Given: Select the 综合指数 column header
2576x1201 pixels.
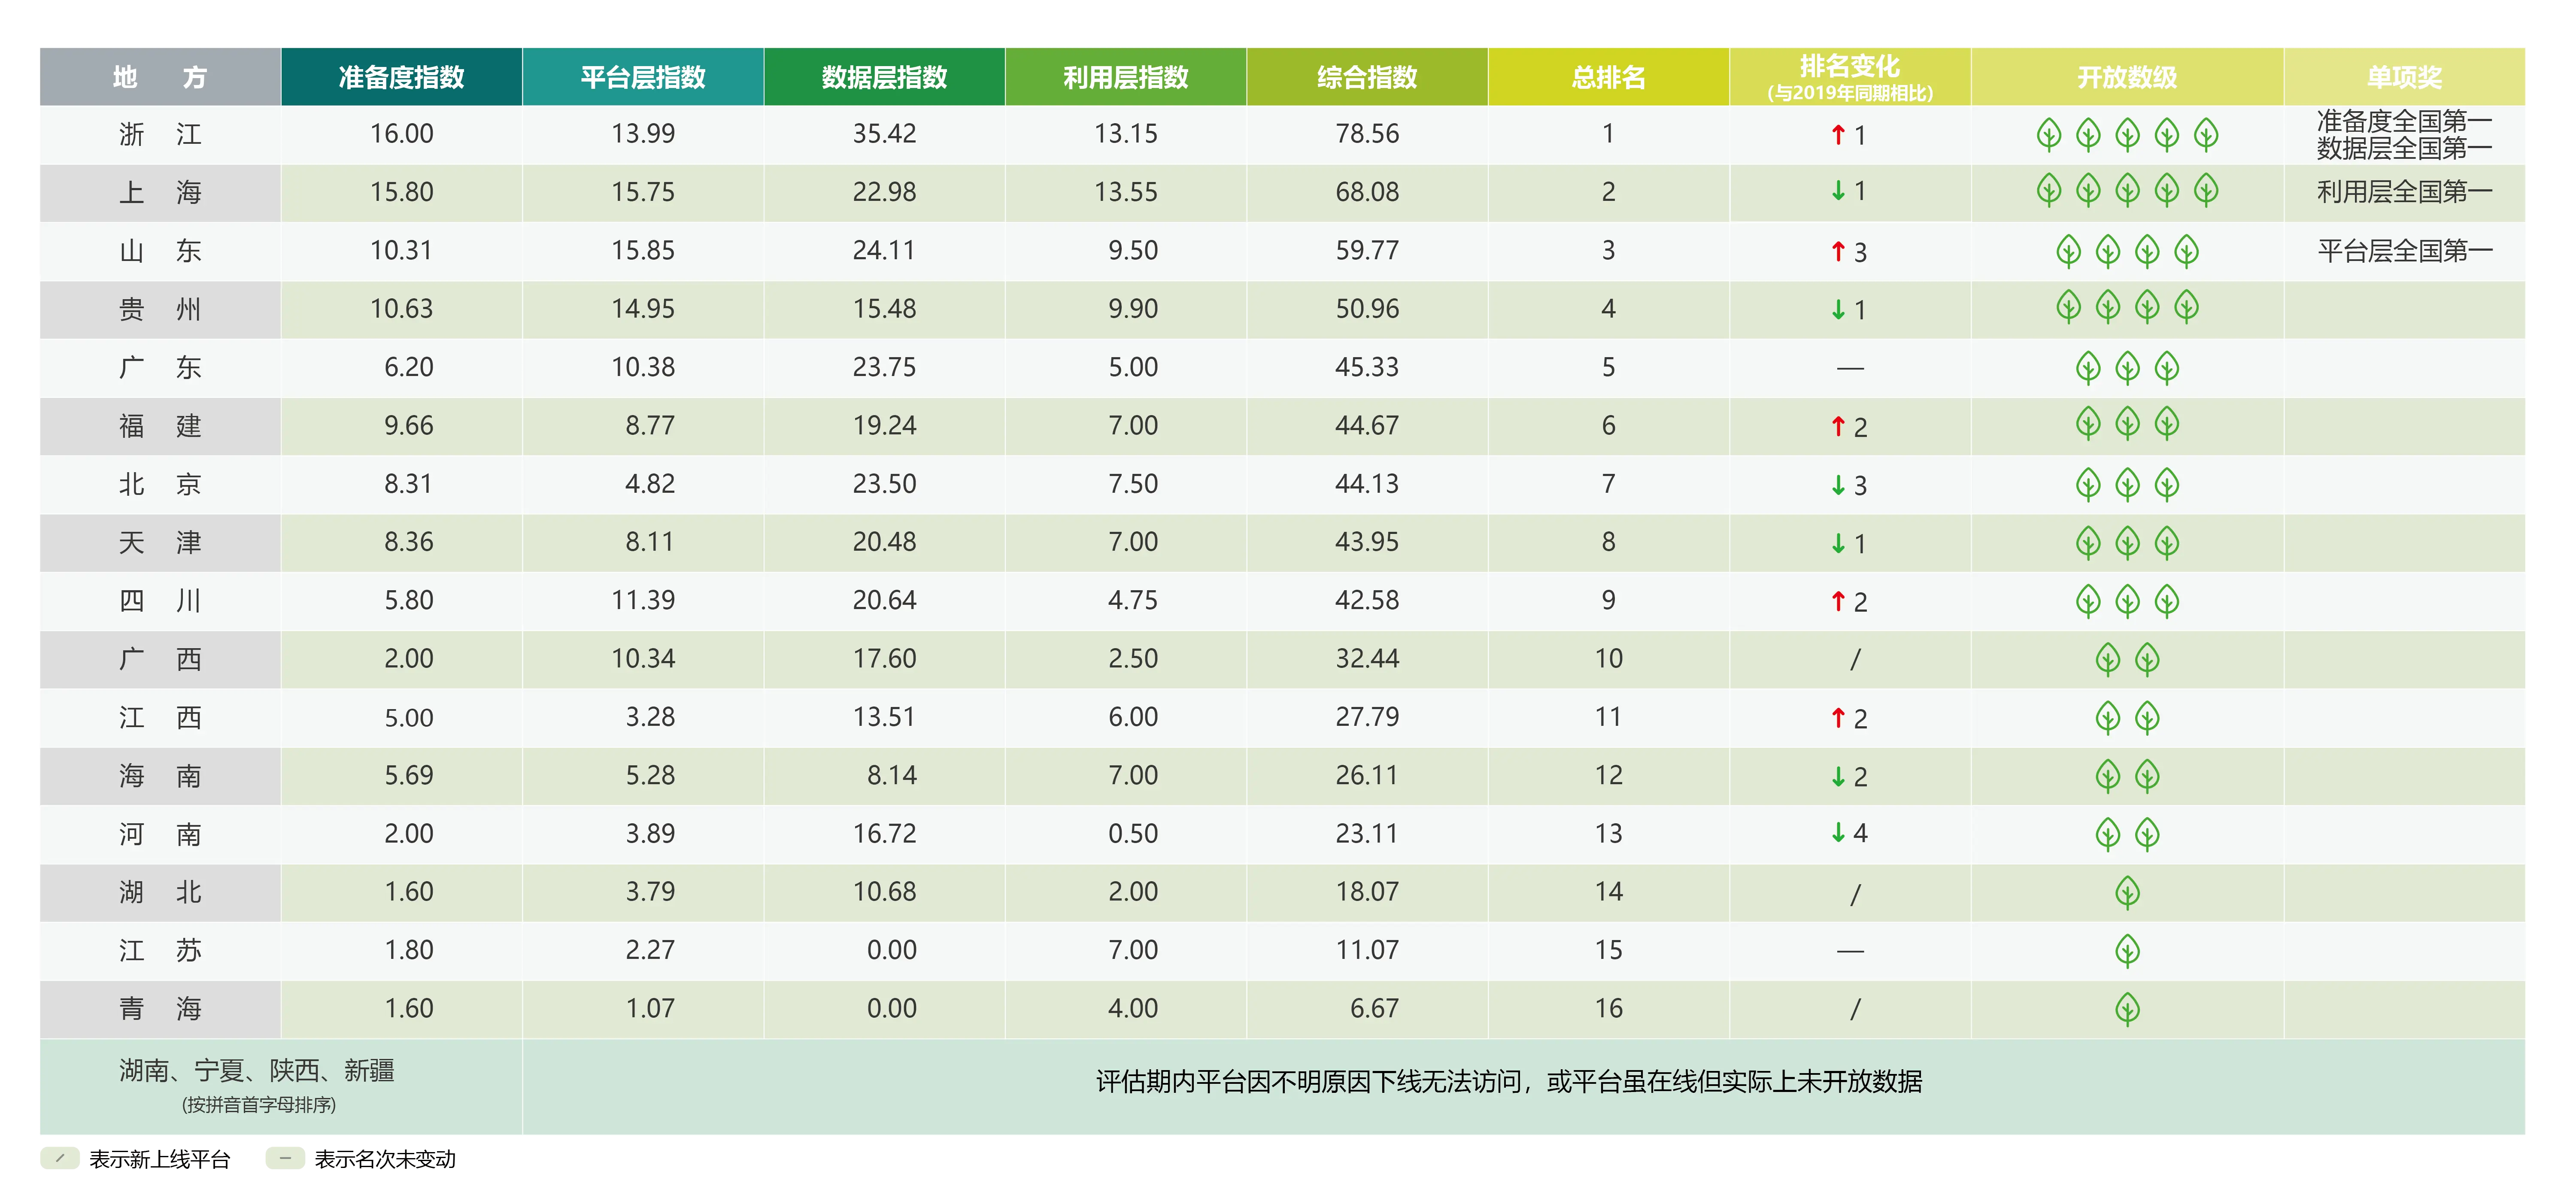Looking at the screenshot, I should (x=1367, y=76).
